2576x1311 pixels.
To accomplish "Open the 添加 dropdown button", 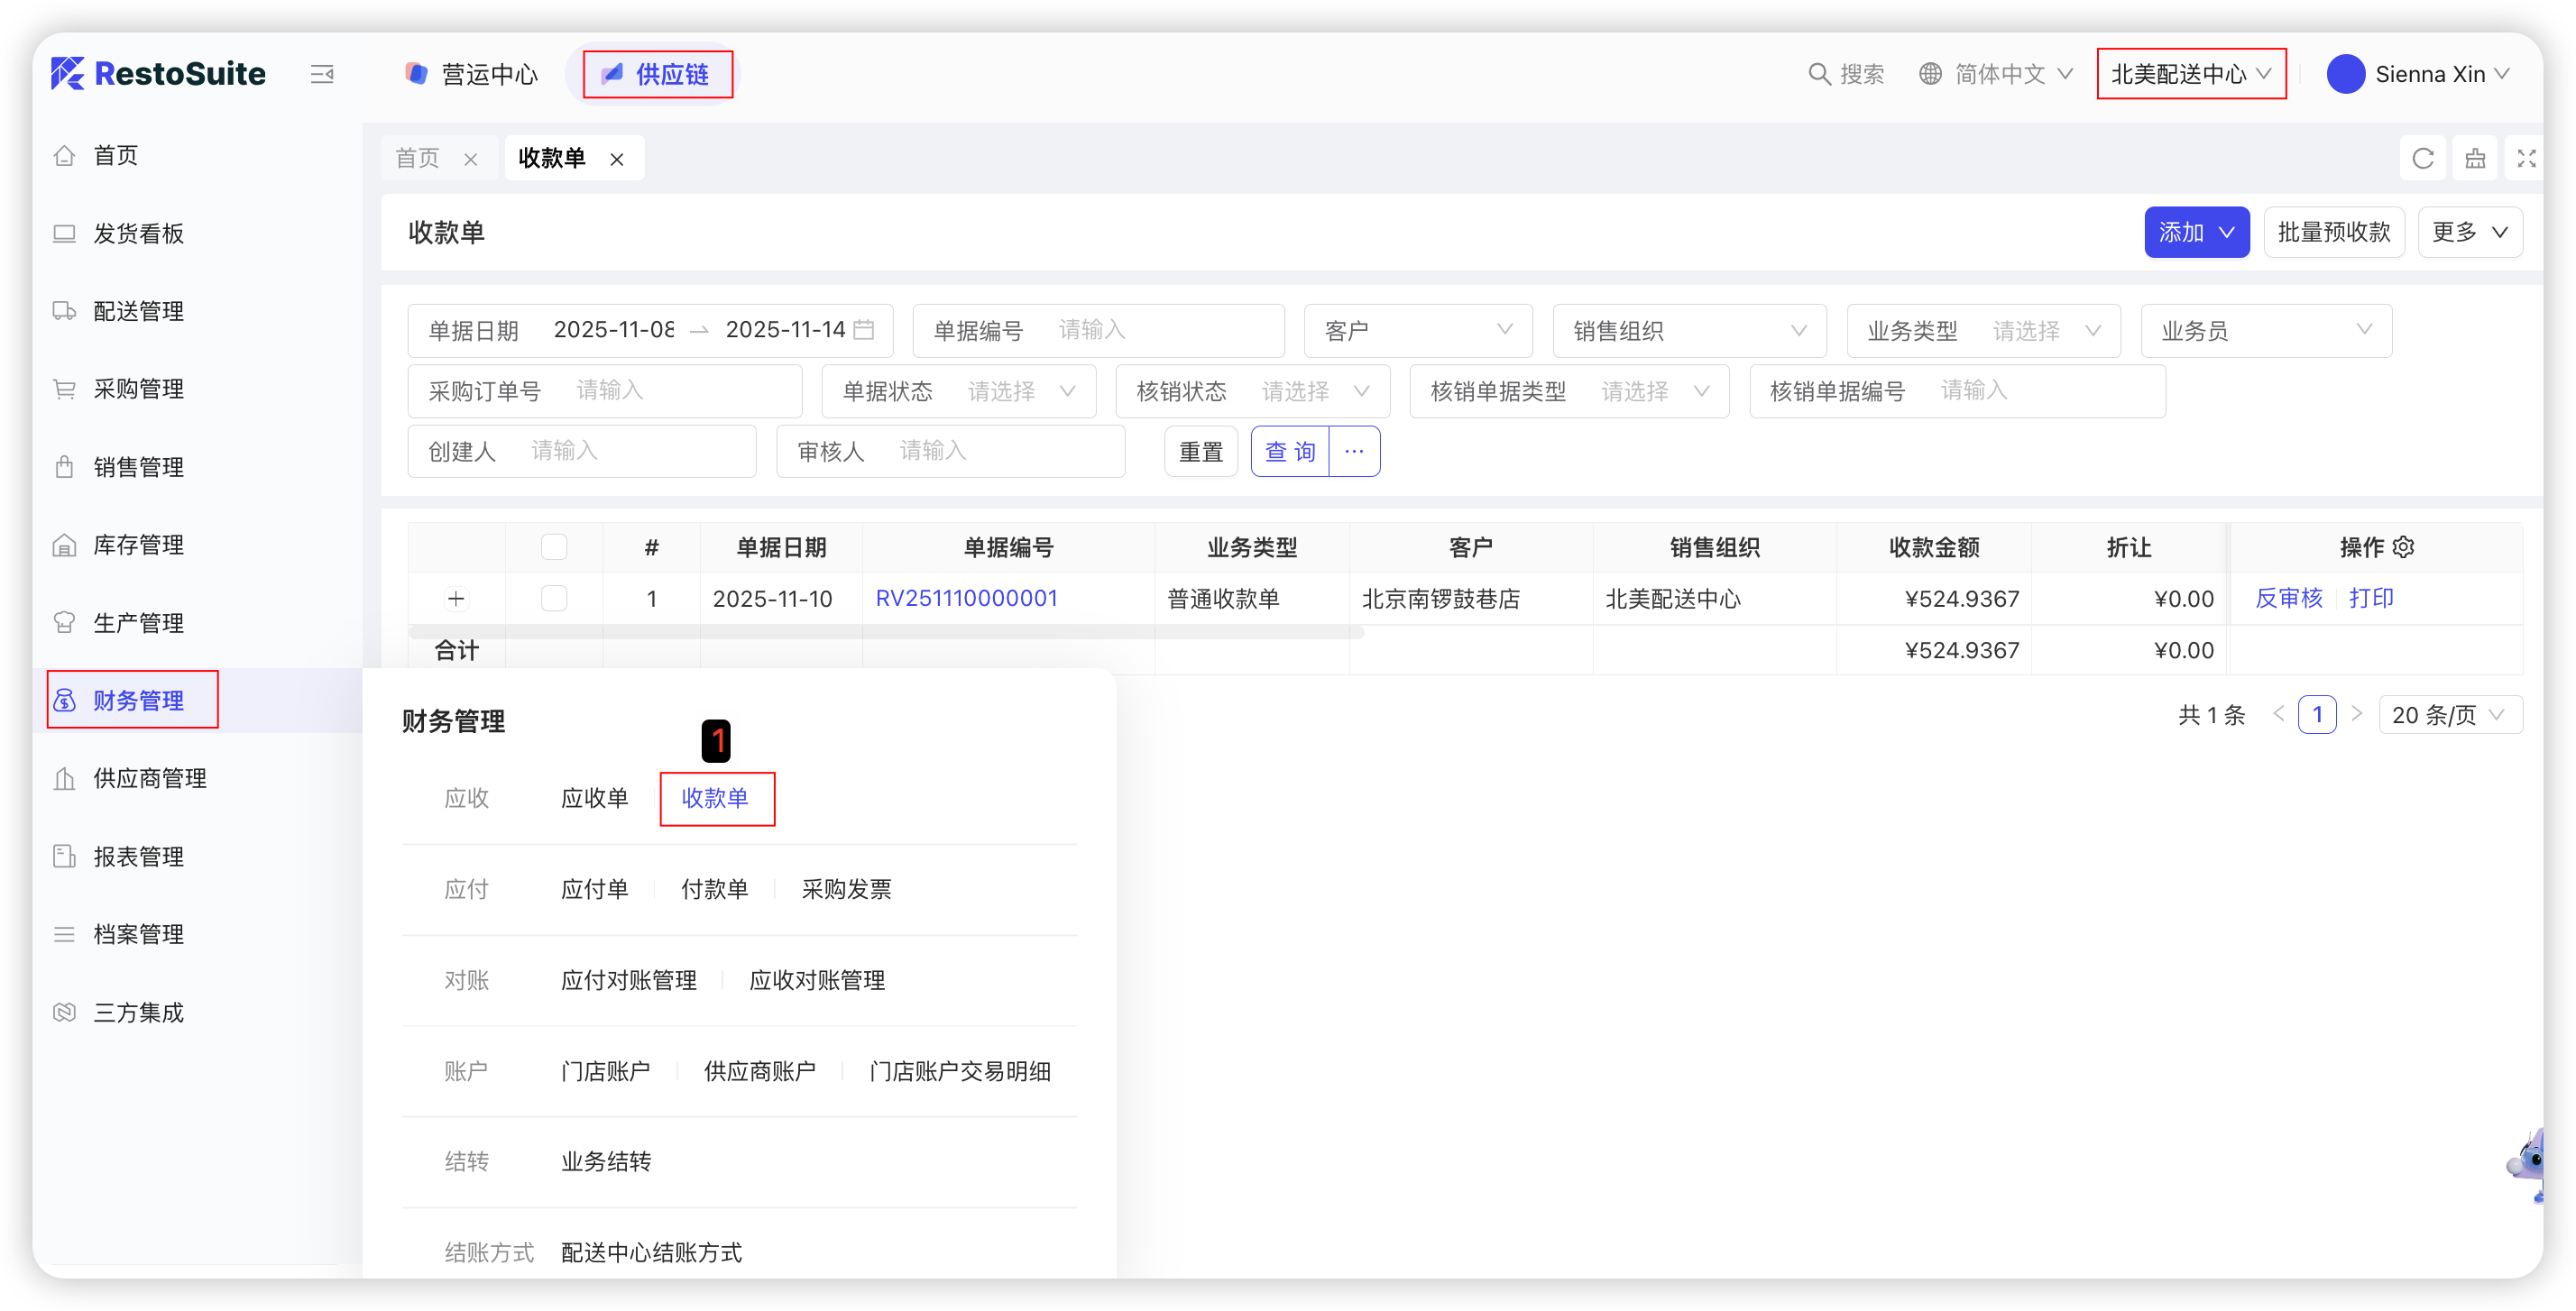I will 2196,232.
